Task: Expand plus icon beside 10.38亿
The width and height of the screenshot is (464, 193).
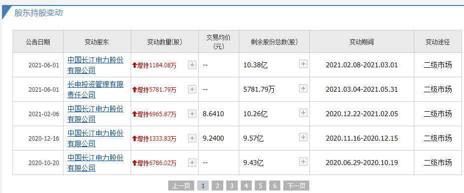Action: click(303, 64)
